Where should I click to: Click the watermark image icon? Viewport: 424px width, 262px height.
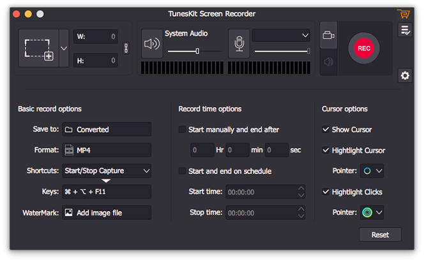[x=69, y=213]
